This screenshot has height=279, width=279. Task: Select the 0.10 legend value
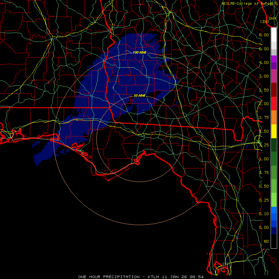(x=264, y=214)
